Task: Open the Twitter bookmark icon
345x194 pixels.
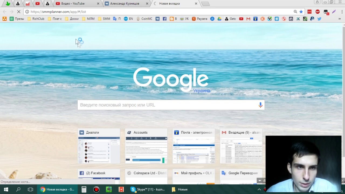Action: click(x=319, y=19)
